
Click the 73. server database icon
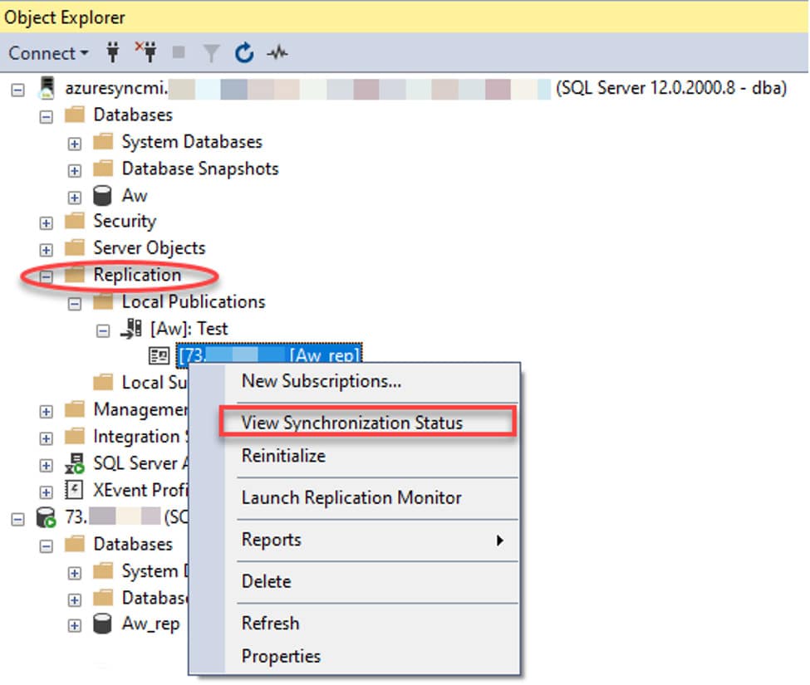(x=46, y=517)
